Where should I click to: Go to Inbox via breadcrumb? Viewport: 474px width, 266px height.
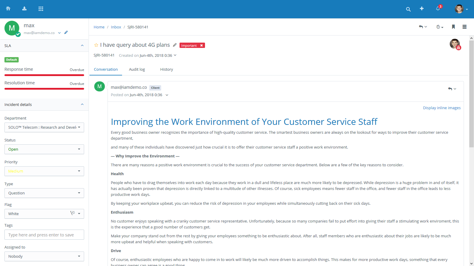pyautogui.click(x=116, y=27)
